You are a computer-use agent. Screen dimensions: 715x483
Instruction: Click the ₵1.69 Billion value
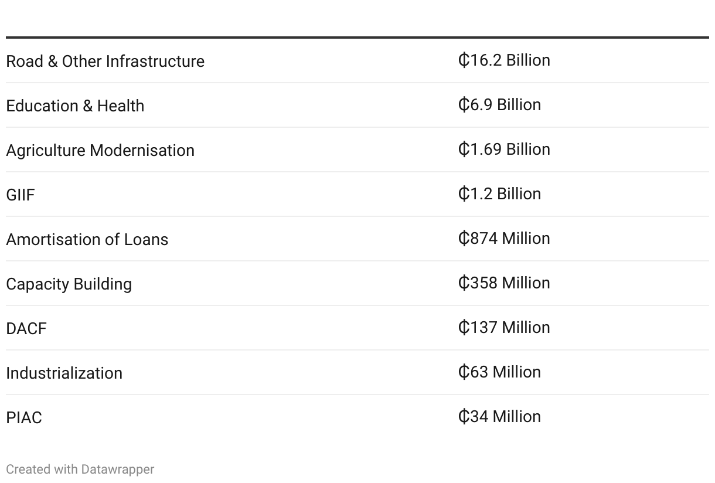[504, 149]
